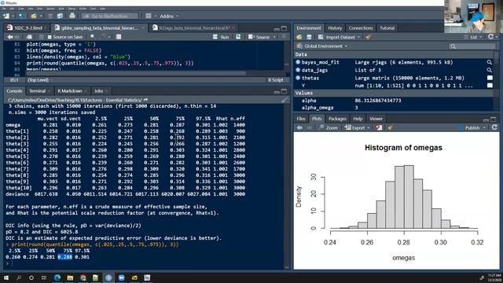Open an existing file via the folder icon
The width and height of the screenshot is (503, 283).
(34, 16)
